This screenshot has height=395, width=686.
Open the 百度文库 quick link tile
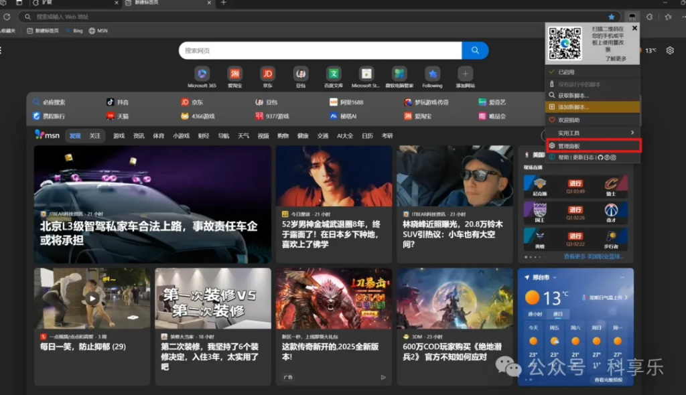tap(334, 78)
